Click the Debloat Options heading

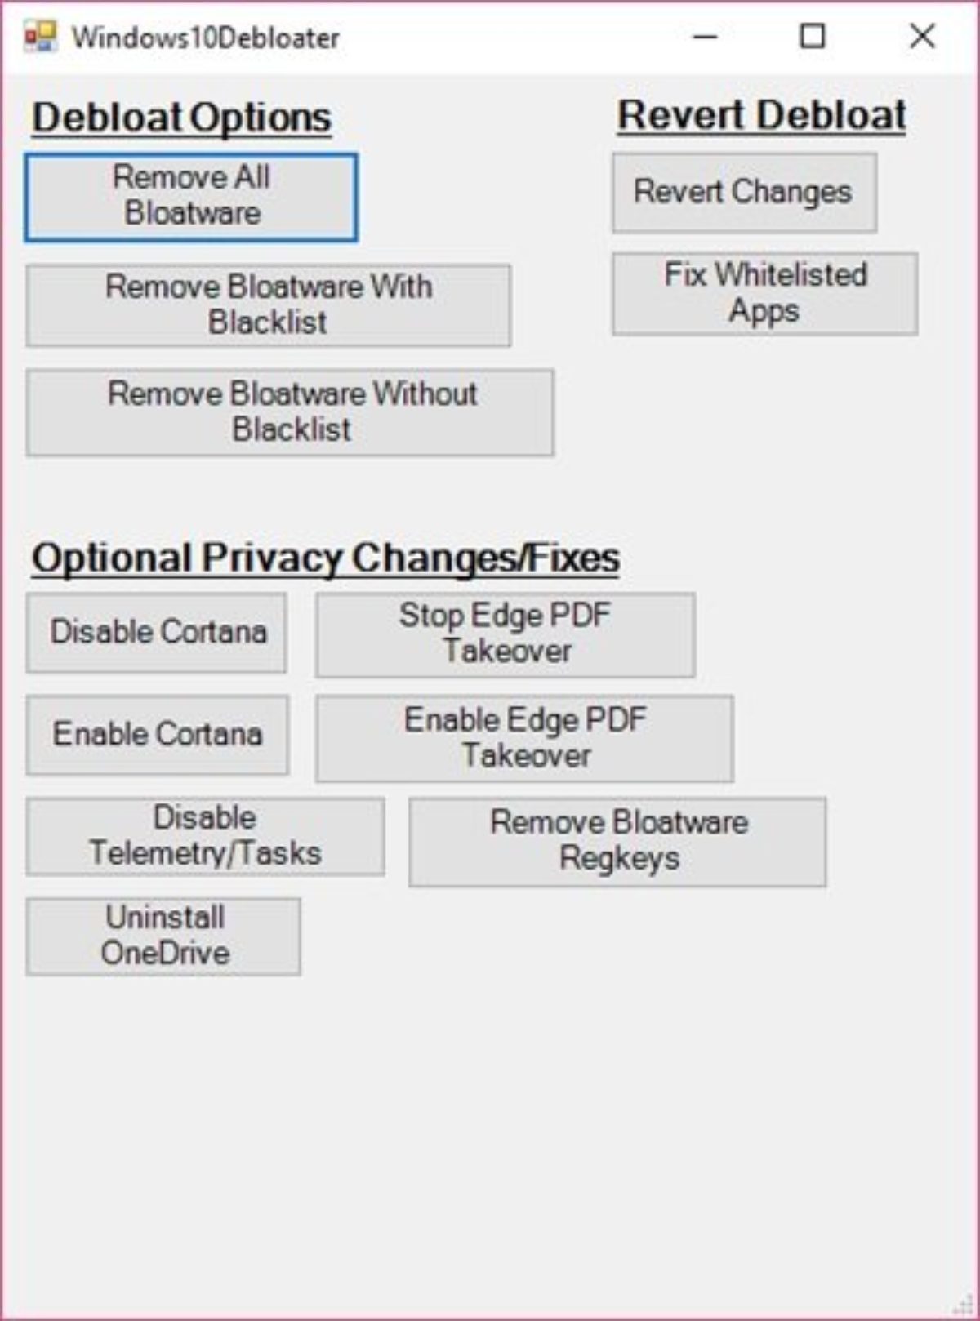[181, 118]
